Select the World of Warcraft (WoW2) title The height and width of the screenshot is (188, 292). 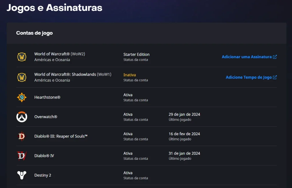pos(59,54)
